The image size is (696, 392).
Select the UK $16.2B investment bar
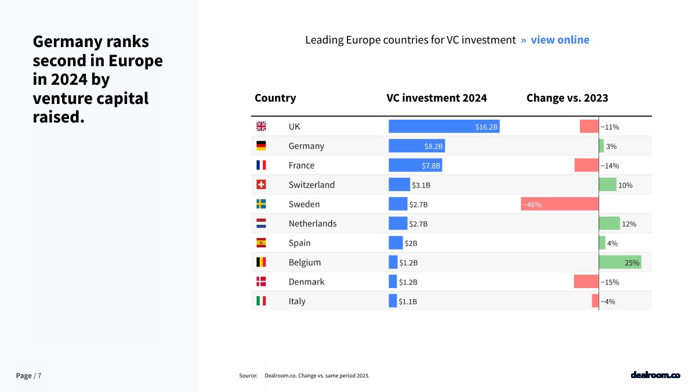tap(444, 127)
